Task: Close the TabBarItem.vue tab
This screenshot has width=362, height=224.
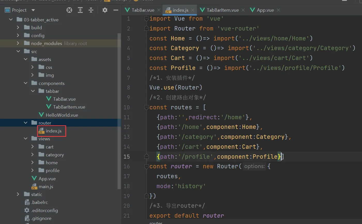Action: [243, 10]
